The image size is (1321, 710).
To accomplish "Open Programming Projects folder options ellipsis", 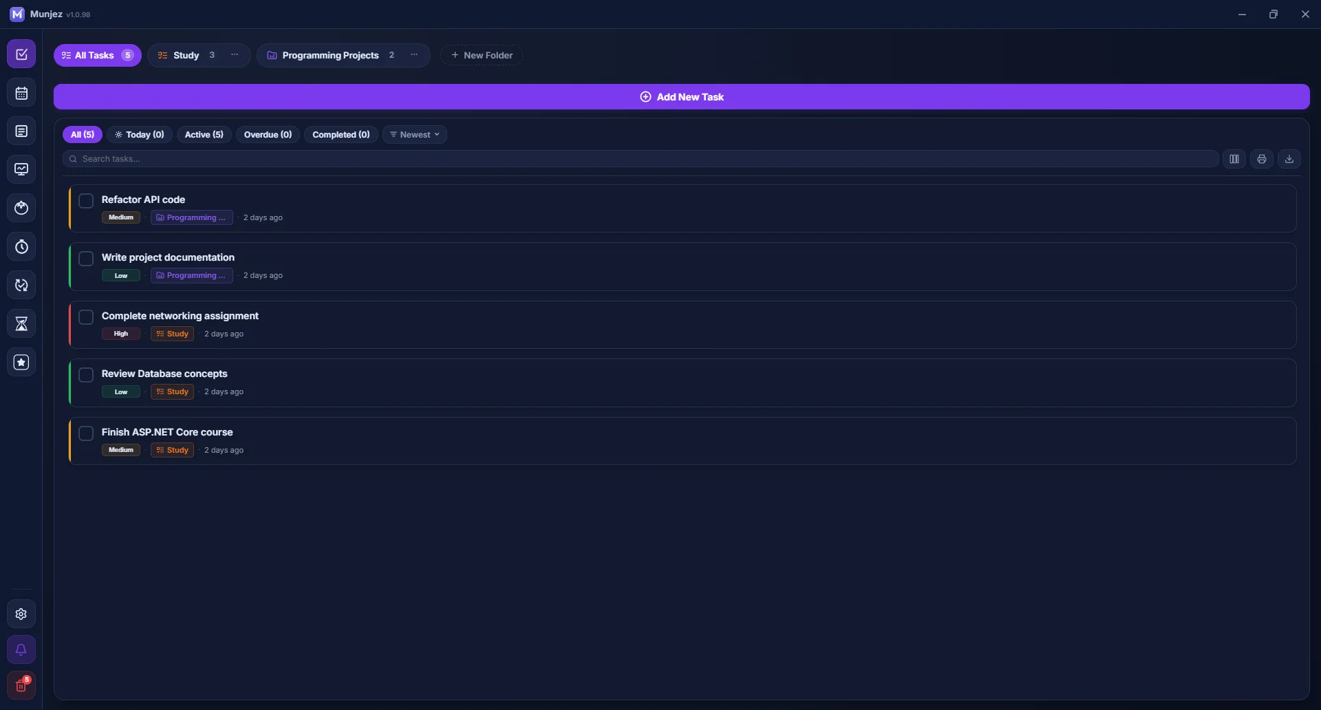I will coord(414,55).
